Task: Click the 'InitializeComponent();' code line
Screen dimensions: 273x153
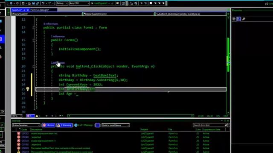Action: (x=80, y=49)
